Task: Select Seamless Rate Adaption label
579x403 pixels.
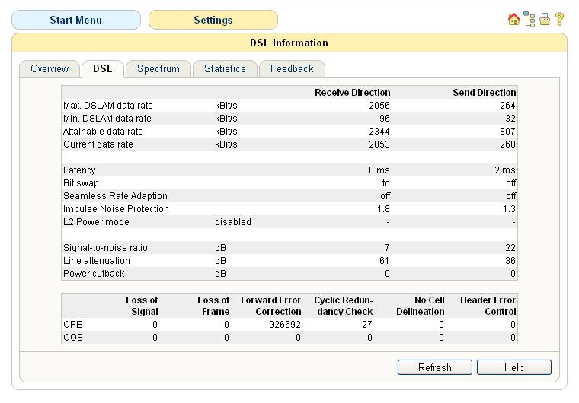Action: [x=115, y=195]
